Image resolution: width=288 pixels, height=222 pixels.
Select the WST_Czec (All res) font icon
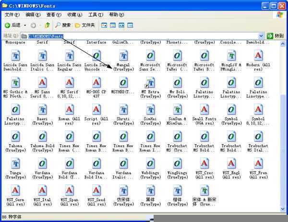(204, 164)
